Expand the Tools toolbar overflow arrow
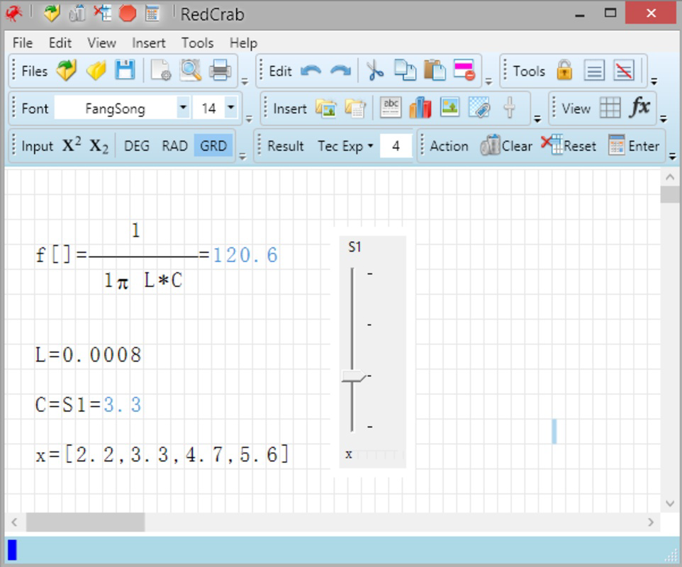682x567 pixels. 654,82
